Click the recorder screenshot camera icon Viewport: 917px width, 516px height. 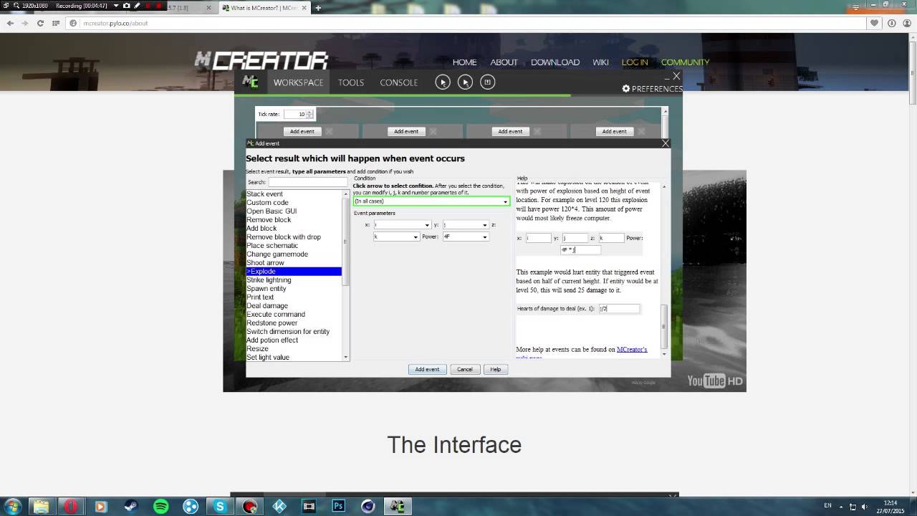coord(127,6)
